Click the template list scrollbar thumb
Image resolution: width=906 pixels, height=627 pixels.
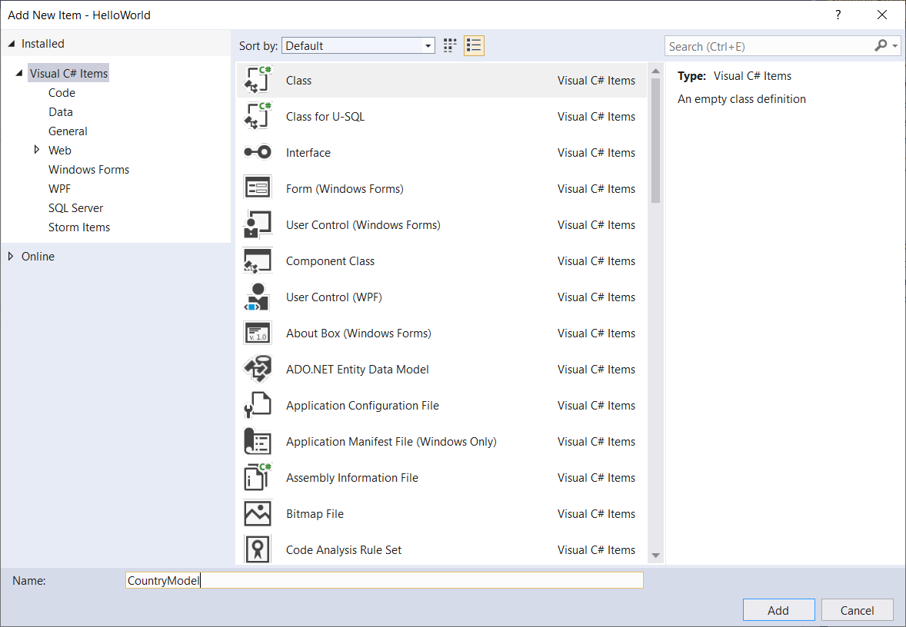655,141
